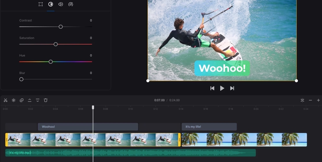
Task: Click the freeze frame snowflake icon
Action: [14, 100]
